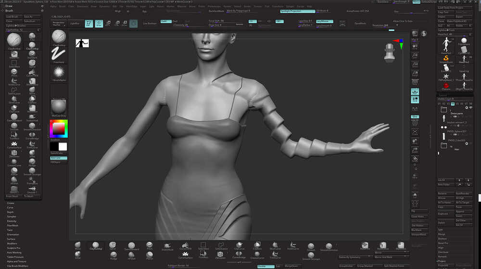481x269 pixels.
Task: Click the Frame icon in right shelf
Action: (x=415, y=132)
